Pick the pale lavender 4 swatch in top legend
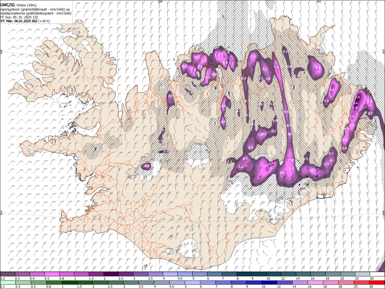 [170, 274]
